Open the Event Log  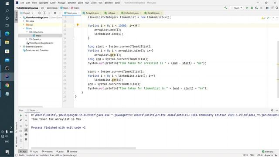point(268,151)
